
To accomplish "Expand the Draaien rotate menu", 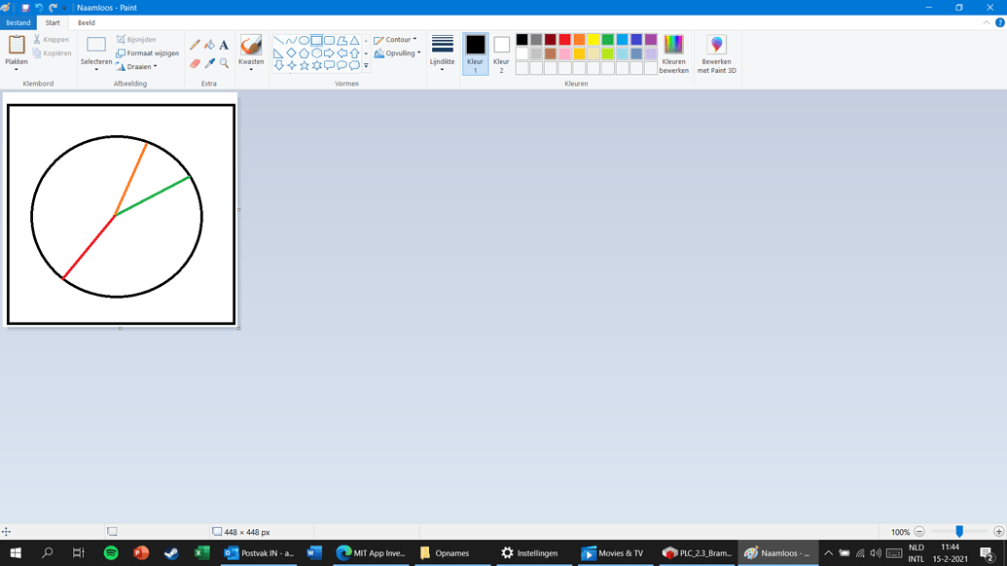I will coord(136,67).
